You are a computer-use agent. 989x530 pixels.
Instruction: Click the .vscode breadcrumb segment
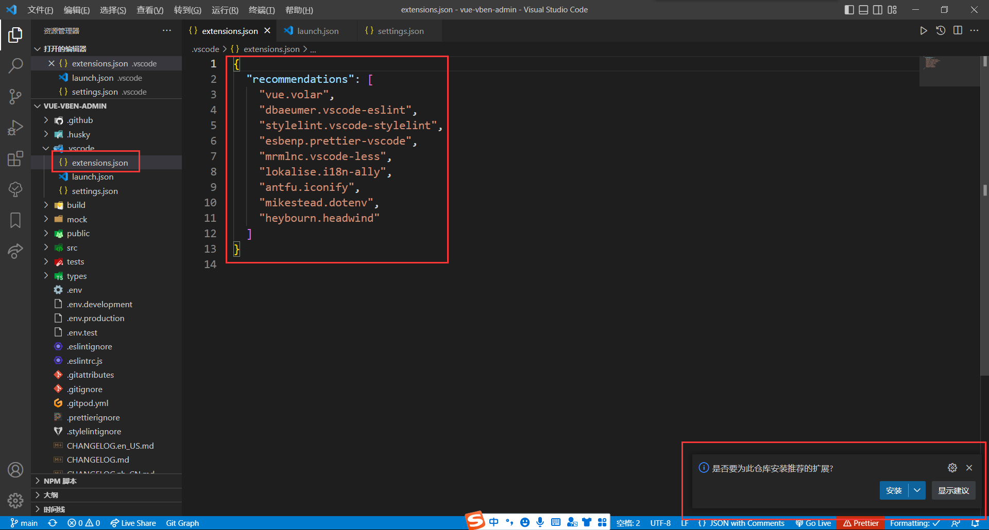tap(205, 49)
